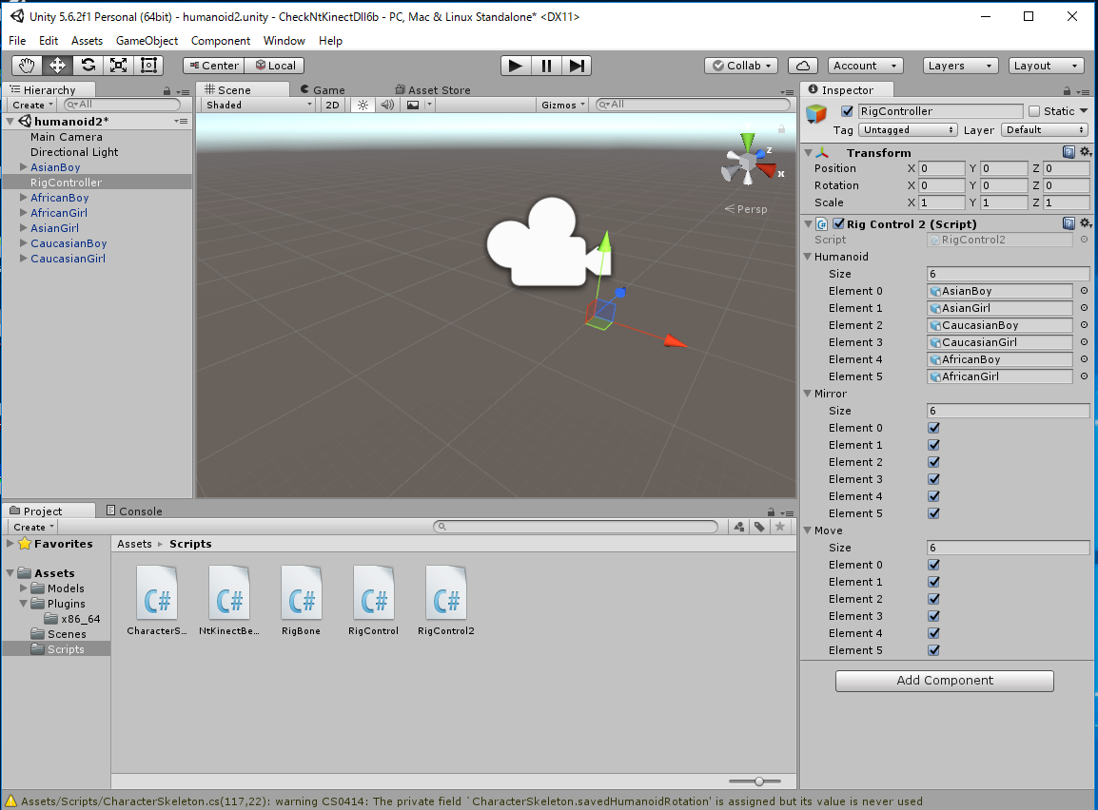Viewport: 1098px width, 810px height.
Task: Switch to the Console tab
Action: [134, 511]
